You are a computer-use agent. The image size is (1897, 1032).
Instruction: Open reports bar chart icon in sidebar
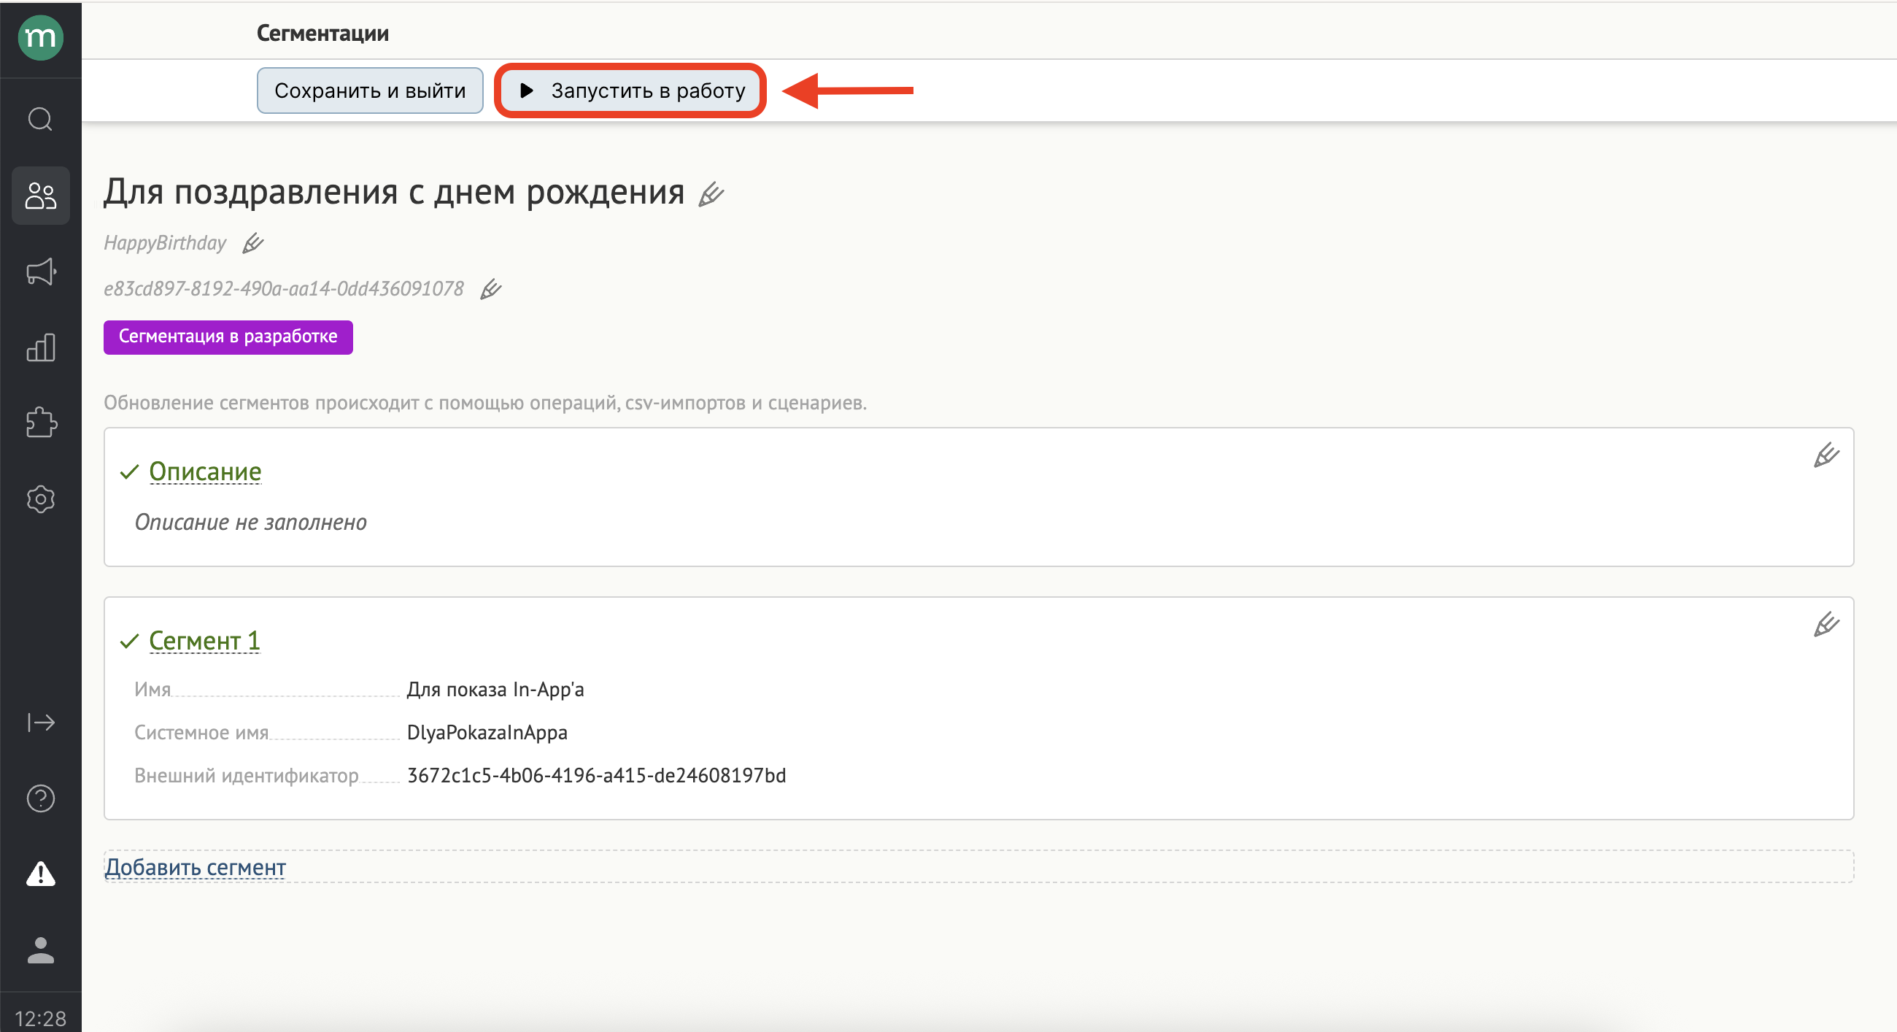pyautogui.click(x=41, y=347)
